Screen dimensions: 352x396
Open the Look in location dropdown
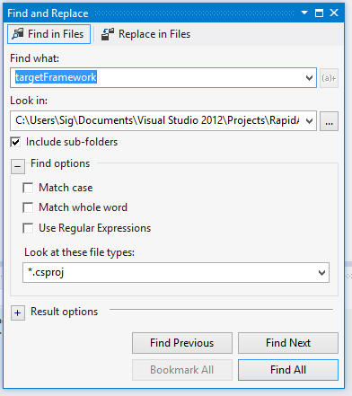(309, 121)
